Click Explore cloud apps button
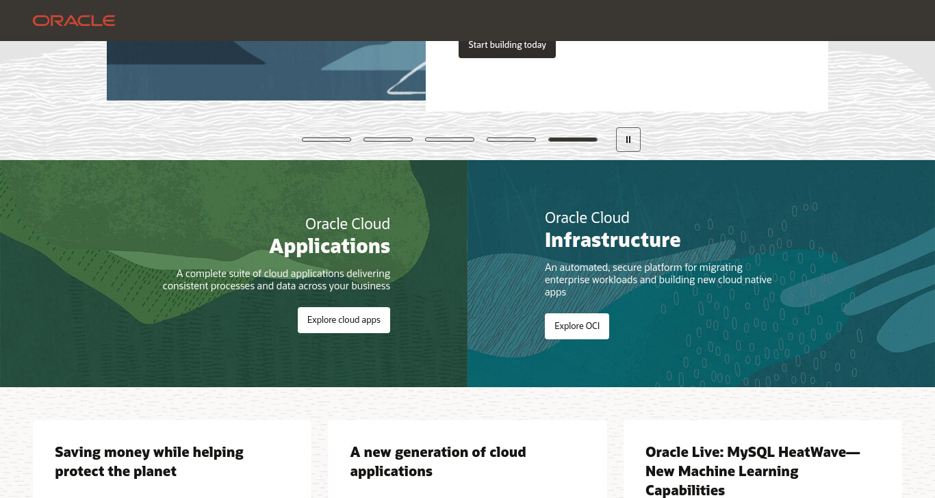935x498 pixels. [344, 320]
